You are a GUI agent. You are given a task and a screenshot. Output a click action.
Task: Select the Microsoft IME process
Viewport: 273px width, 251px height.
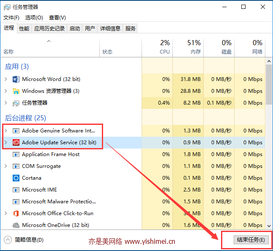pyautogui.click(x=133, y=190)
